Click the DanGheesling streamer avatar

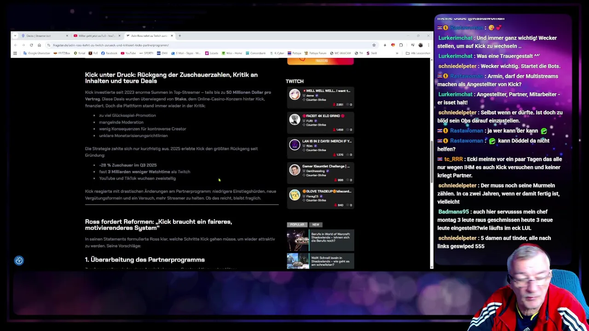click(x=294, y=170)
